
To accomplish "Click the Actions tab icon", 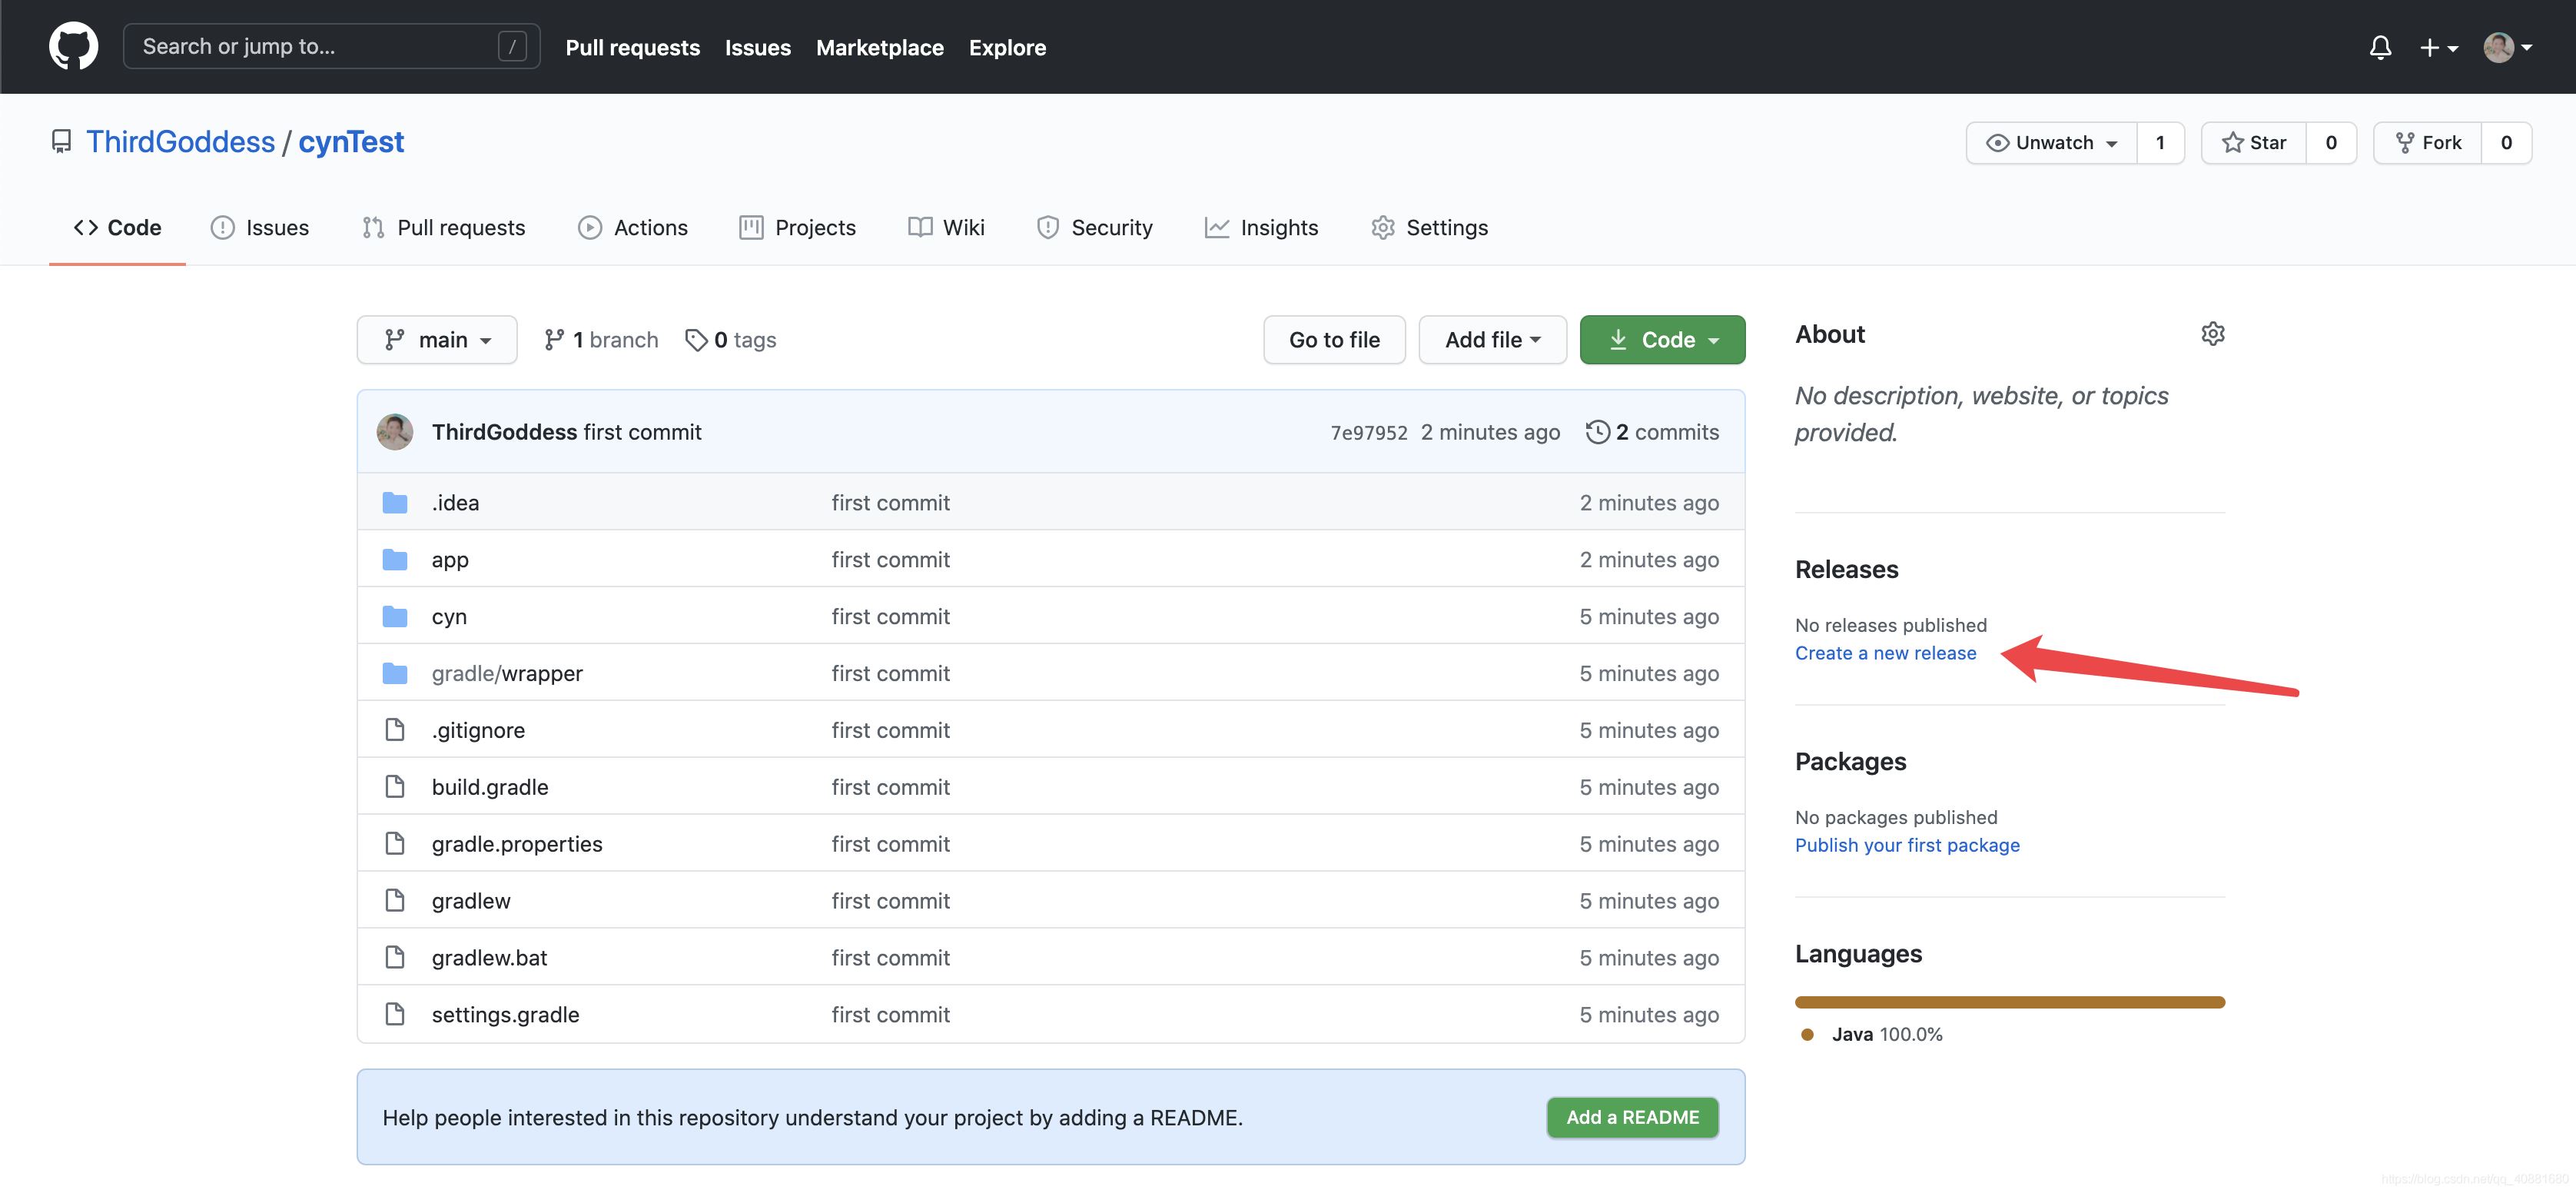I will point(588,225).
